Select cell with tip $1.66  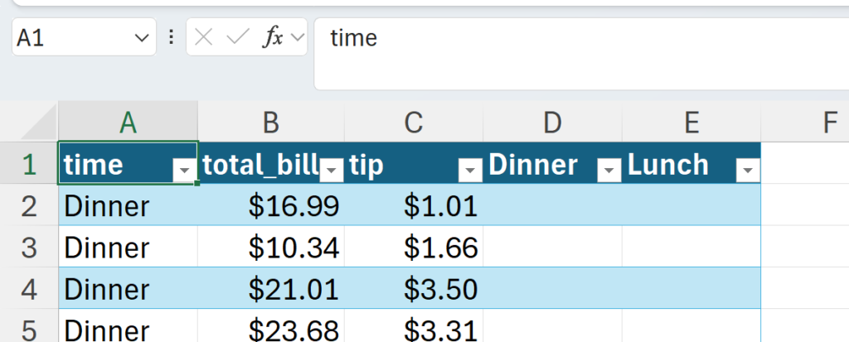click(413, 247)
